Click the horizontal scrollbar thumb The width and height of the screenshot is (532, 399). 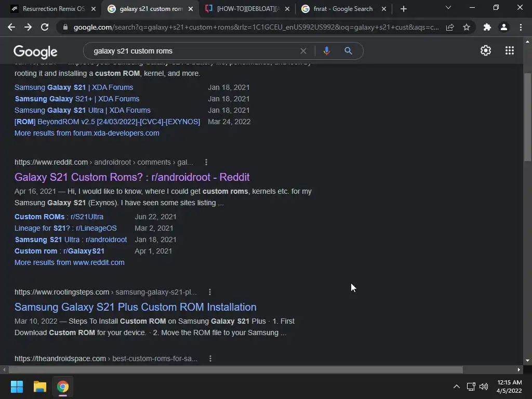coord(235,369)
